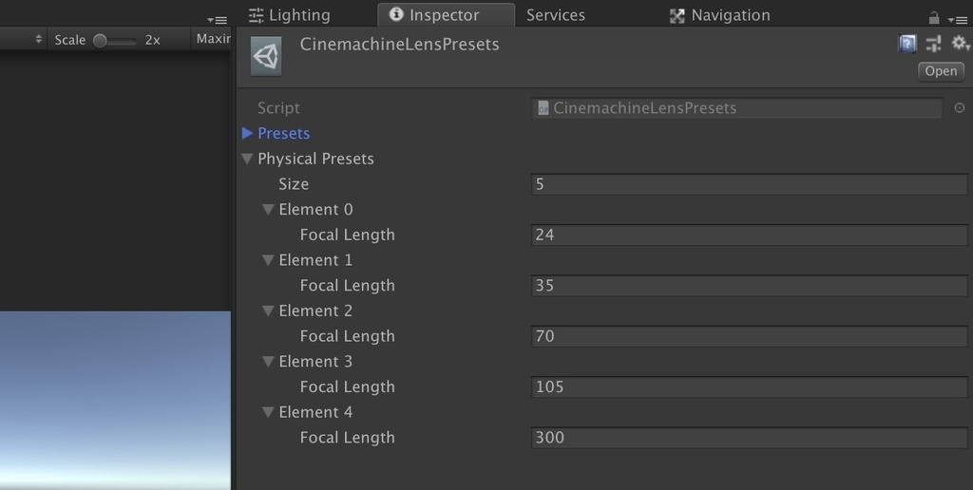This screenshot has height=490, width=973.
Task: Expand the Presets foldout
Action: point(247,133)
